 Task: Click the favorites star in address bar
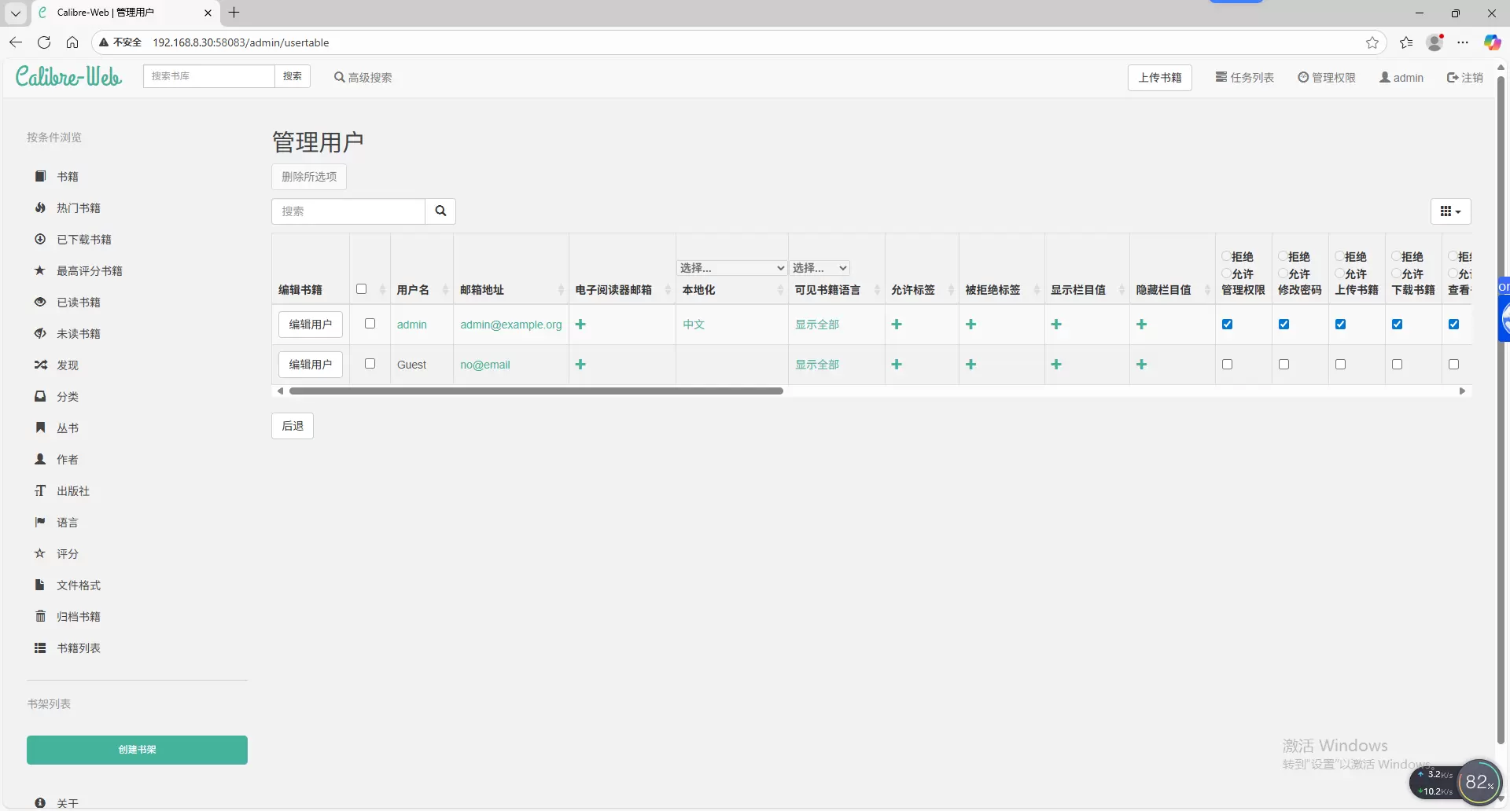tap(1372, 42)
